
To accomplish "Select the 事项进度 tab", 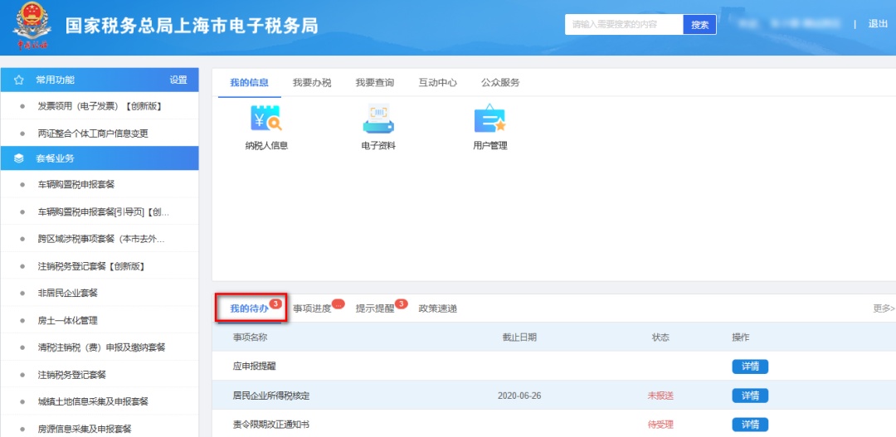I will tap(312, 308).
